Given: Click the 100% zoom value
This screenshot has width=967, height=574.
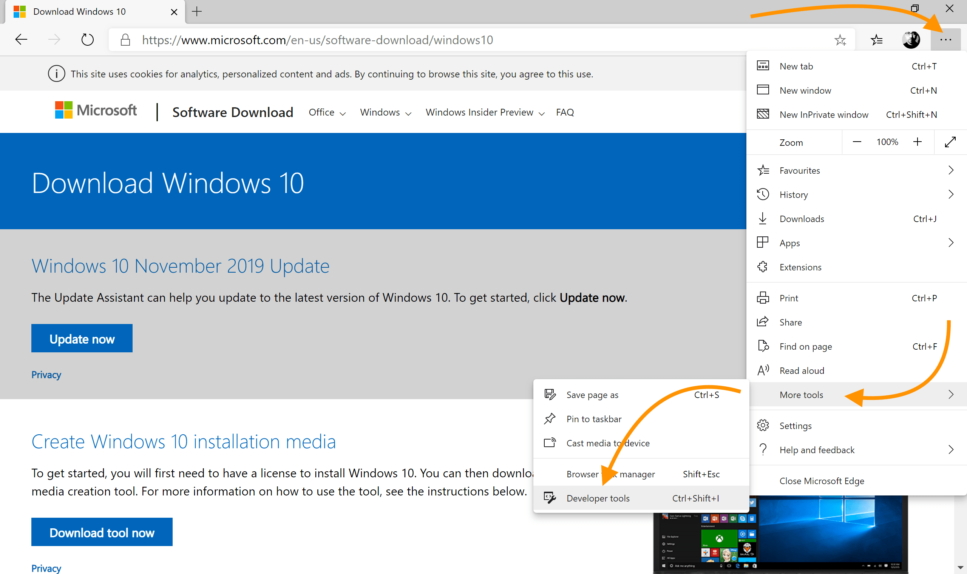Looking at the screenshot, I should pos(887,142).
